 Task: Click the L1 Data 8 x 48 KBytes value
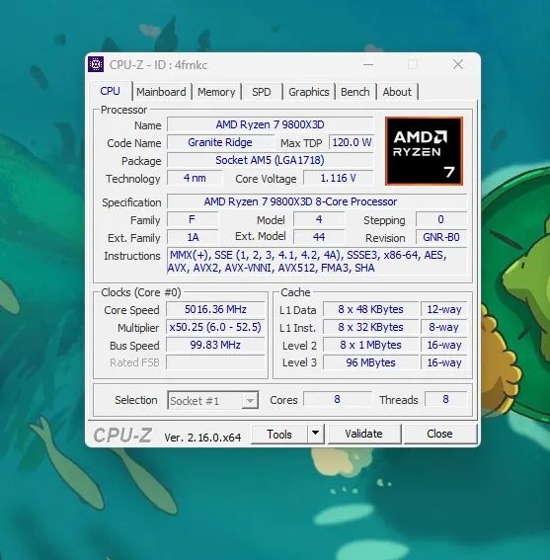click(x=370, y=309)
